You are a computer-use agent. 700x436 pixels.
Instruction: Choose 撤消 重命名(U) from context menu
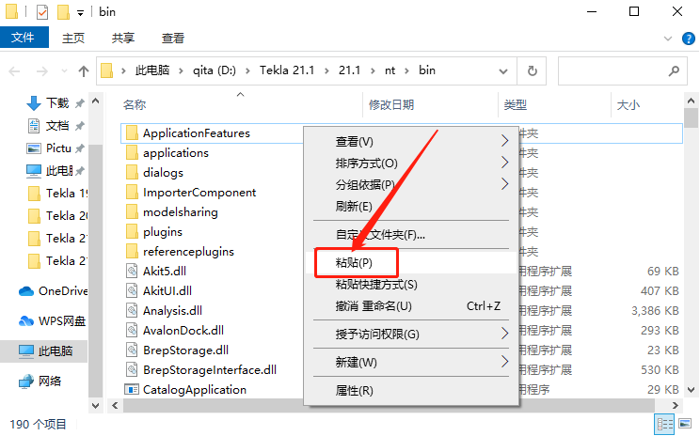411,306
